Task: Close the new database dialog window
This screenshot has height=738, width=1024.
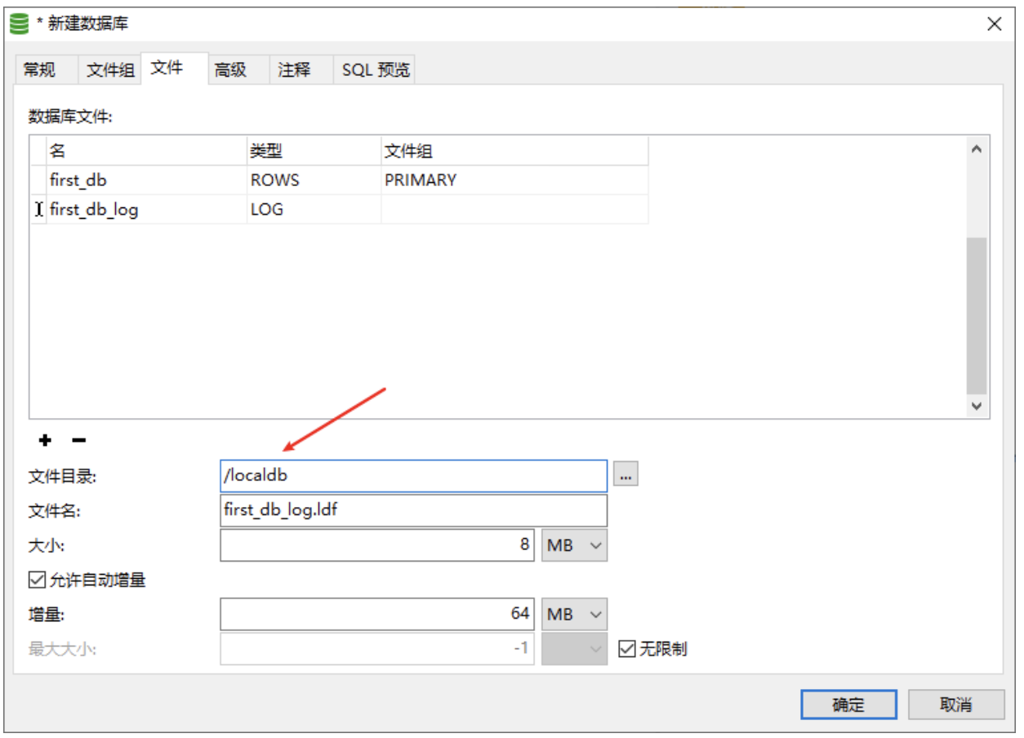Action: [x=994, y=24]
